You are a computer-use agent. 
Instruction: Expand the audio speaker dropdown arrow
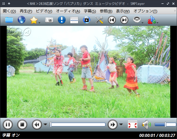click(142, 23)
